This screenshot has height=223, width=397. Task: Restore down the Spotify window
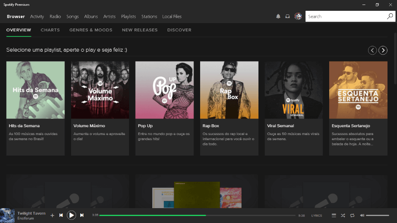(377, 5)
